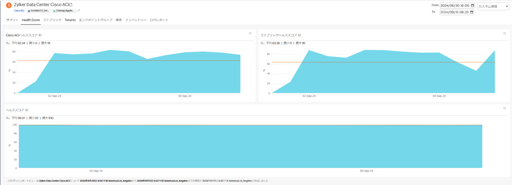This screenshot has width=512, height=185.
Task: Click the To date-time input field
Action: tap(457, 12)
